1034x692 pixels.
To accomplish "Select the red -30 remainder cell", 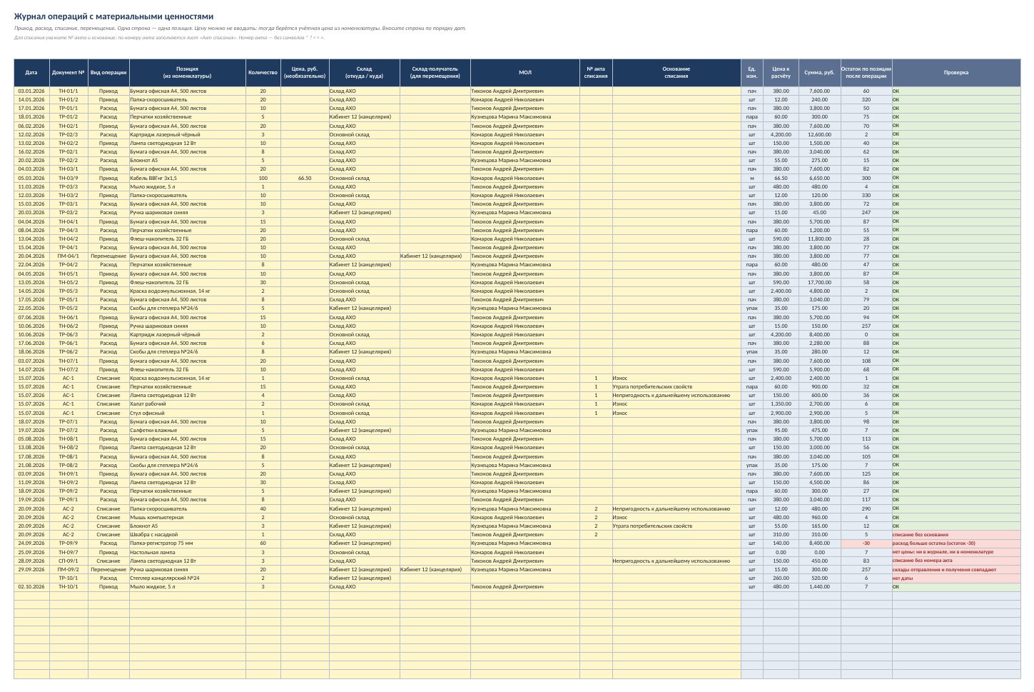I will coord(866,543).
